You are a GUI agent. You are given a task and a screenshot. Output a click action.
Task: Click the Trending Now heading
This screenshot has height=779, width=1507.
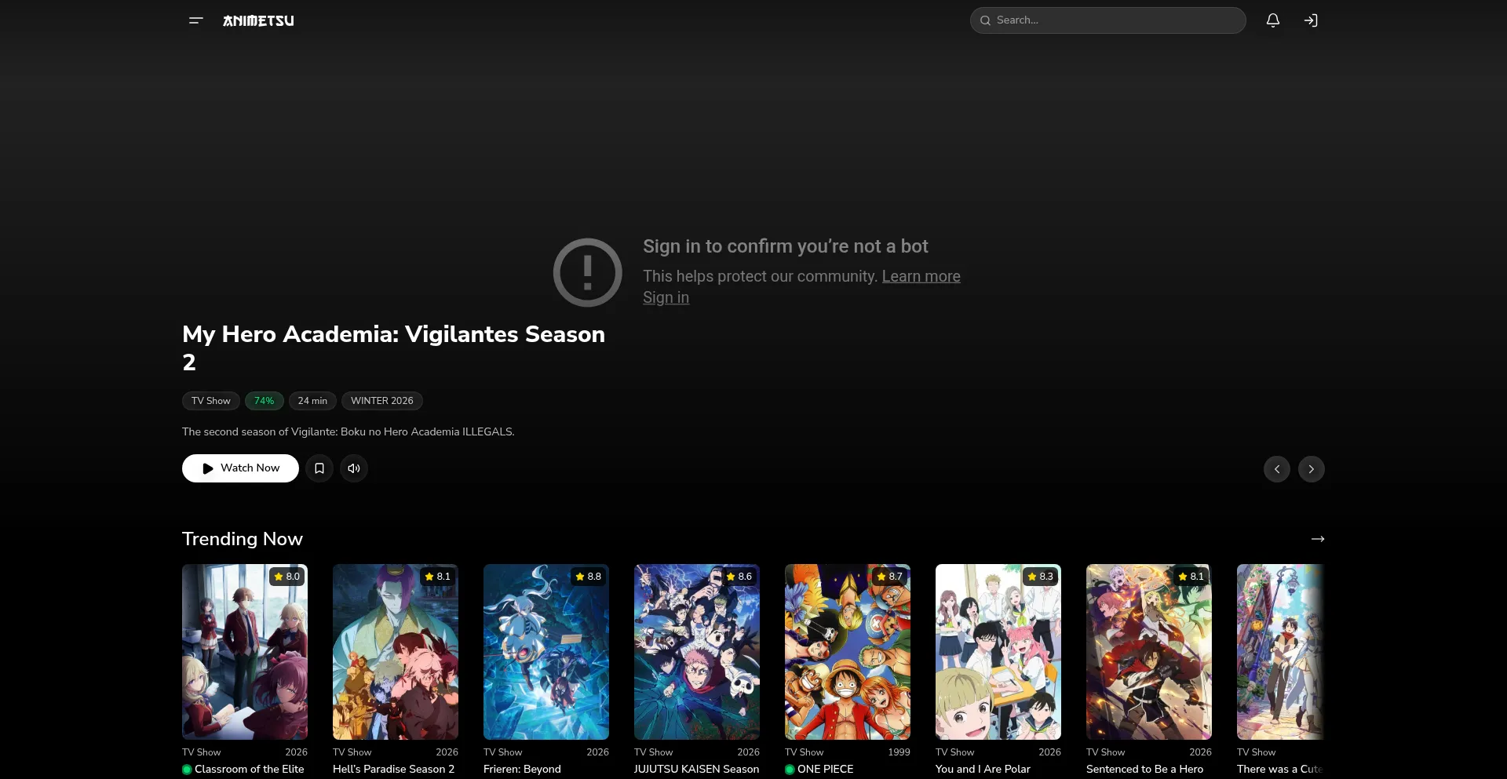[x=242, y=539]
